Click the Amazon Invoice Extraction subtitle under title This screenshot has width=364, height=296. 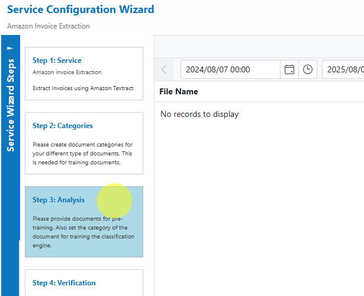coord(49,26)
